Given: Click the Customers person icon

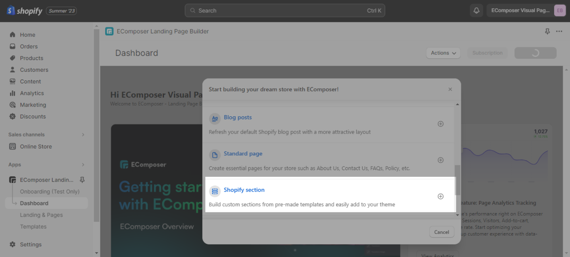Looking at the screenshot, I should point(12,70).
